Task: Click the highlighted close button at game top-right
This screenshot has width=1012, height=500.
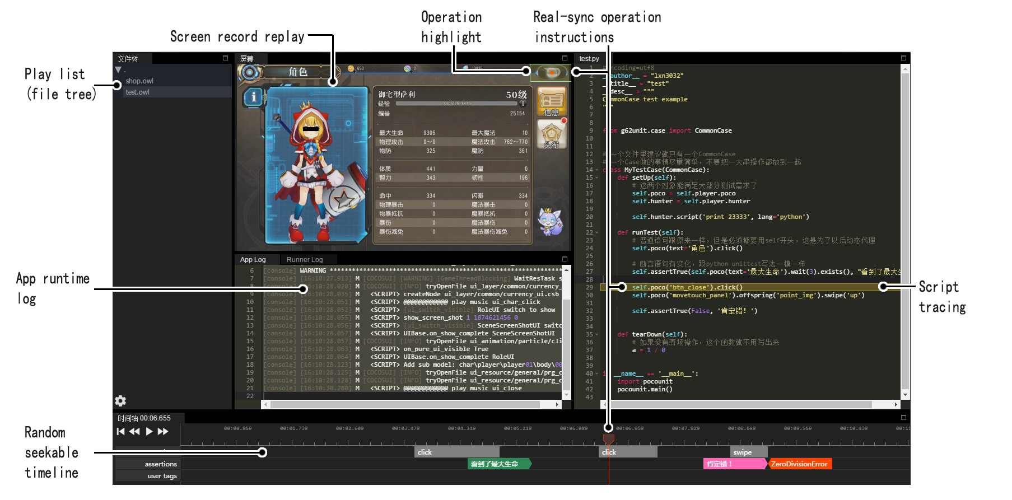Action: pyautogui.click(x=551, y=72)
